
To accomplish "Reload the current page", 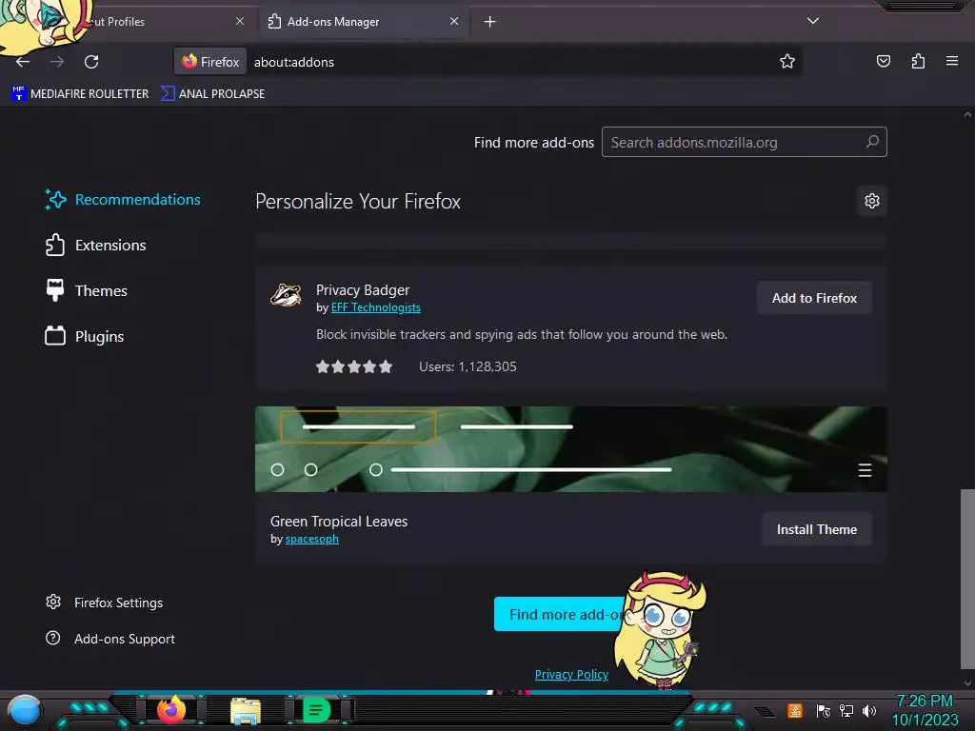I will 91,62.
